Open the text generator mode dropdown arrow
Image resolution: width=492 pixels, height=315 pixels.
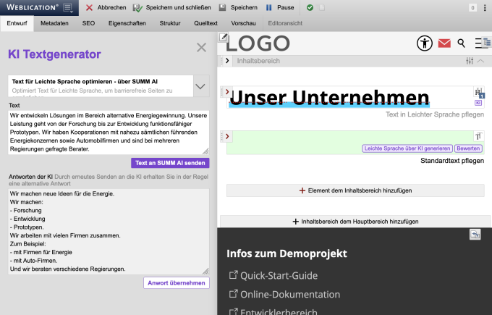[200, 86]
